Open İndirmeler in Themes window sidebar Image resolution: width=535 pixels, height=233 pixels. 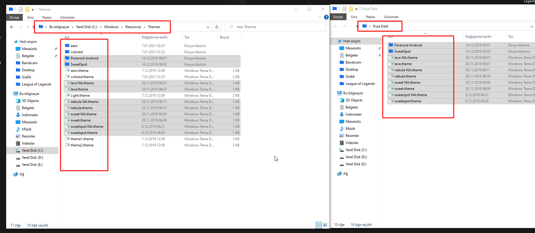click(30, 115)
